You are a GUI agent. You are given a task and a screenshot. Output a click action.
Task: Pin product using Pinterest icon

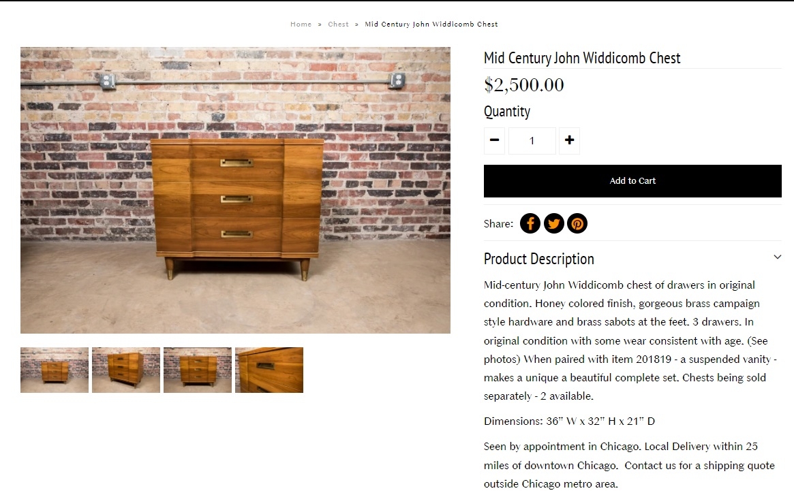(577, 224)
